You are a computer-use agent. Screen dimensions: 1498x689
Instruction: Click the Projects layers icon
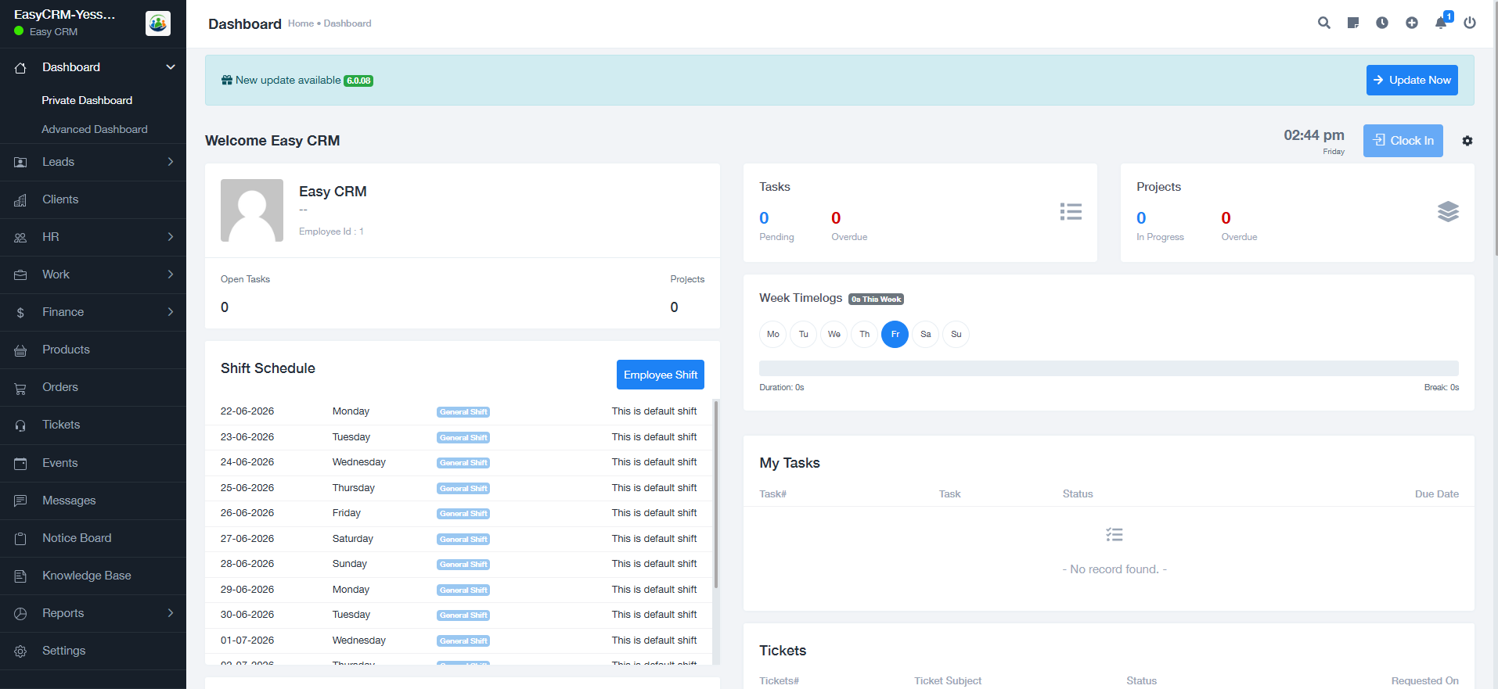[x=1448, y=211]
